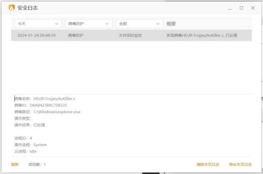Click 导出本页日志 to export logs
This screenshot has width=263, height=174.
point(240,165)
